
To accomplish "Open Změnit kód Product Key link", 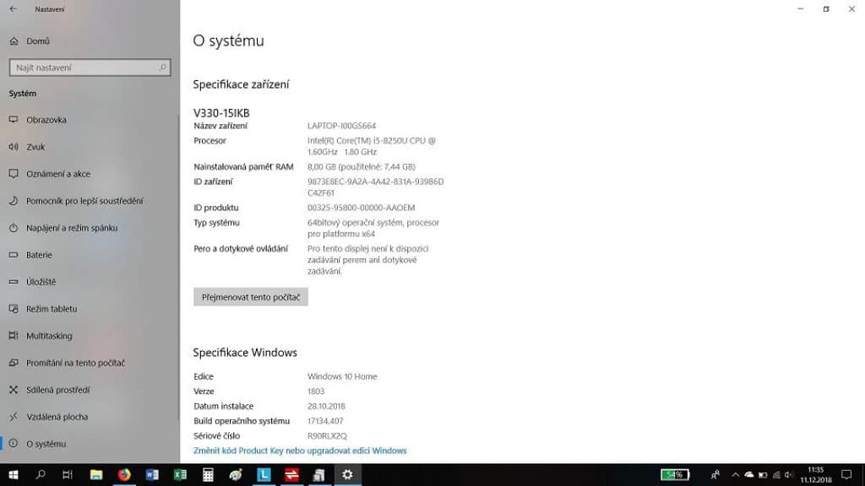I will tap(300, 451).
